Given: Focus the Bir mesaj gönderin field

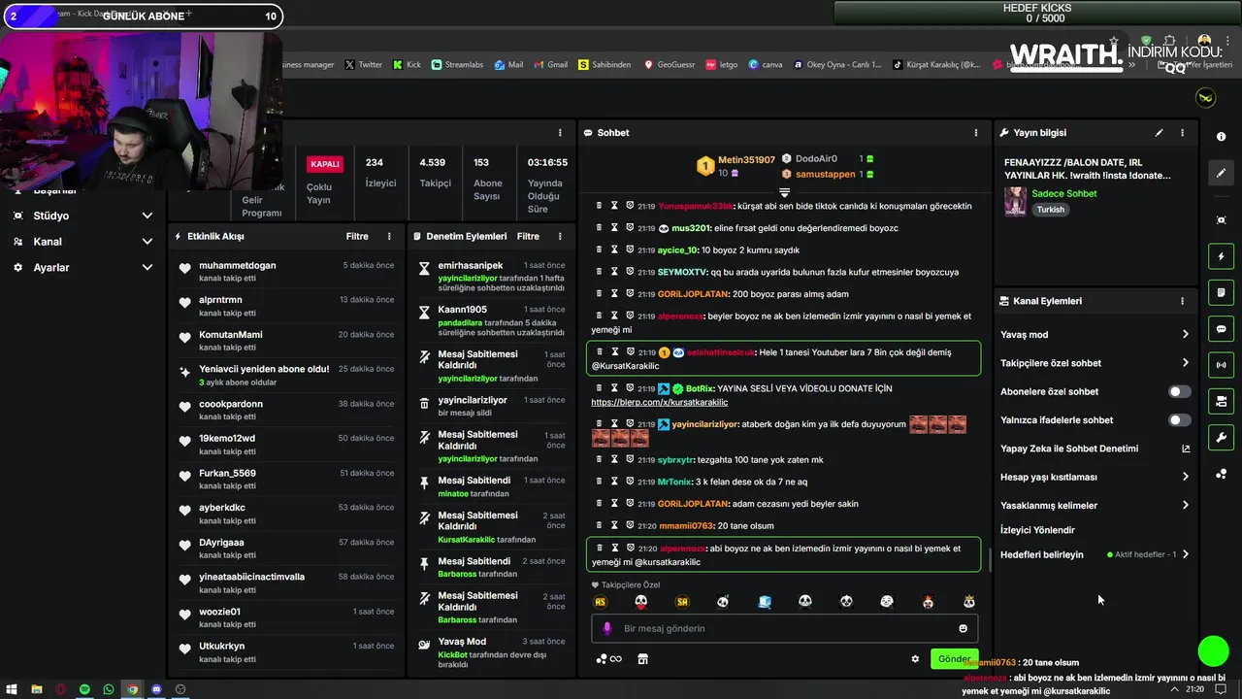Looking at the screenshot, I should point(784,628).
